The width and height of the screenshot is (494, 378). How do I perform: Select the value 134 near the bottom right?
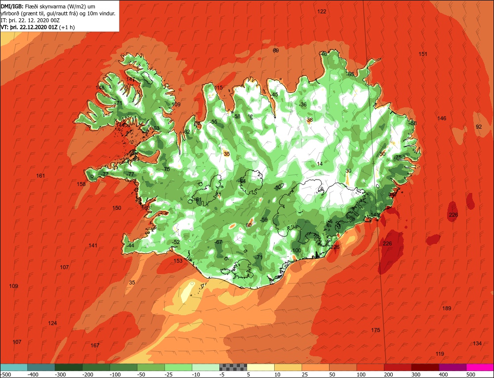click(477, 343)
